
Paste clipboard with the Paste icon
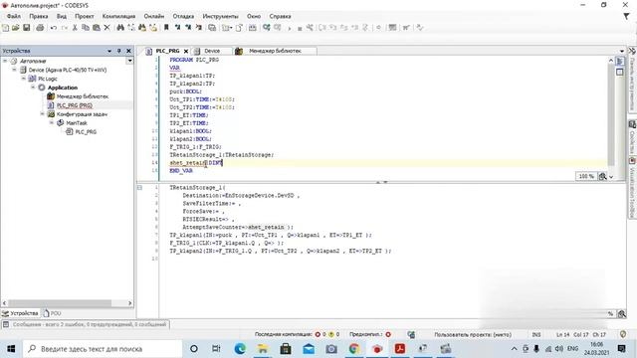97,28
